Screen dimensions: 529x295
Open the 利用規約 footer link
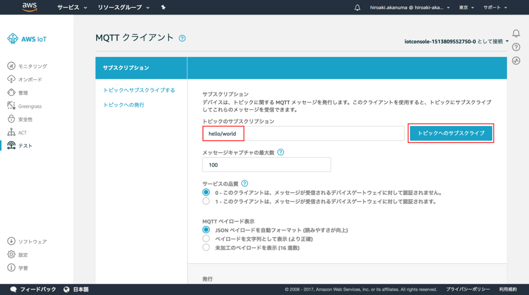click(x=508, y=289)
